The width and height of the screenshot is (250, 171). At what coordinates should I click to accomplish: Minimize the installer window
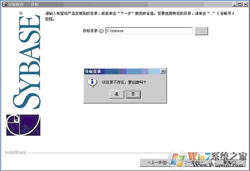pos(234,4)
